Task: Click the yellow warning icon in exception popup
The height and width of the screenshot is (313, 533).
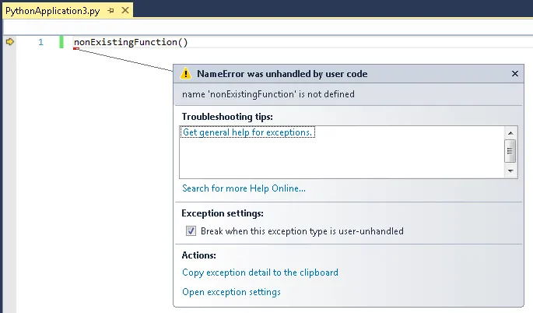Action: coord(186,74)
